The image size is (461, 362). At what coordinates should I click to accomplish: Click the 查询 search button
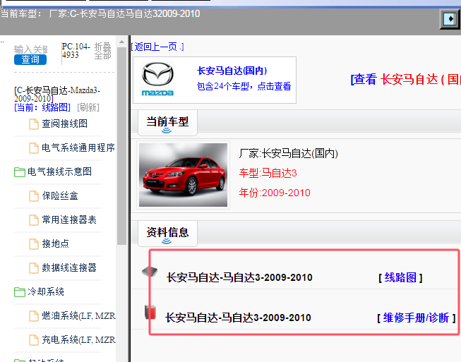pyautogui.click(x=30, y=59)
